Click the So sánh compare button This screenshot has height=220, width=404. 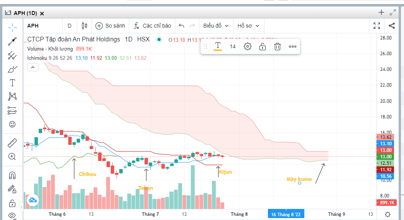click(x=110, y=26)
